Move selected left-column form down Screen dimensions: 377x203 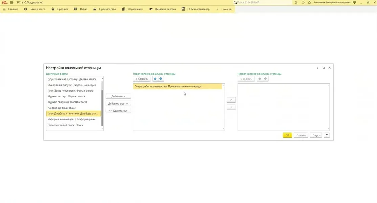[161, 79]
